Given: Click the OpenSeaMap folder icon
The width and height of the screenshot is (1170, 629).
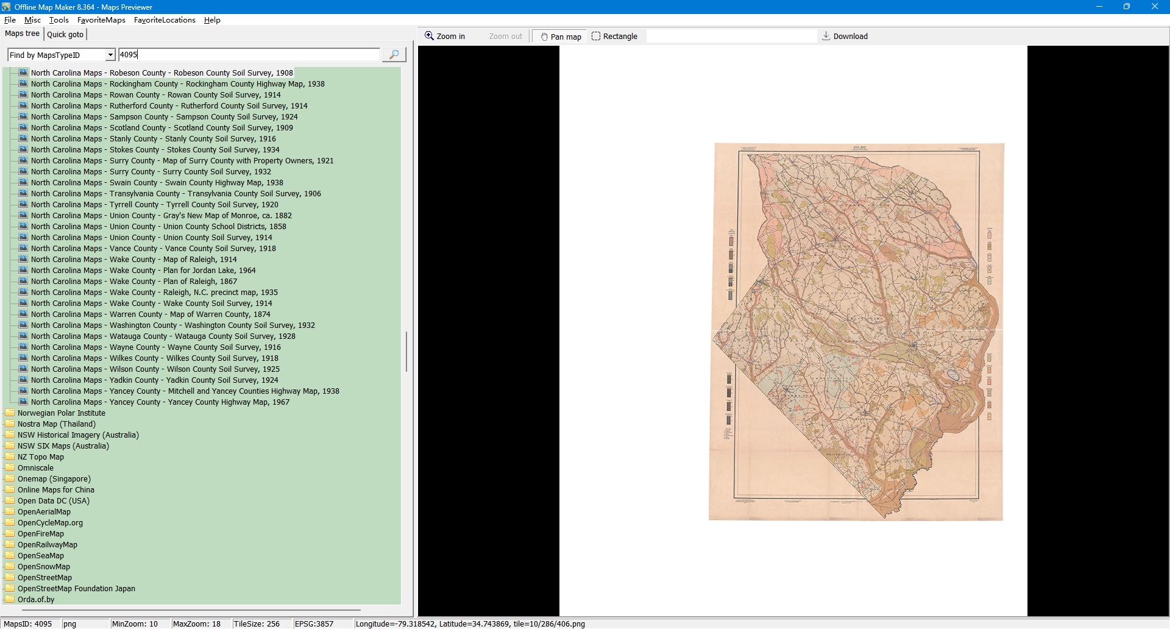Looking at the screenshot, I should click(10, 555).
